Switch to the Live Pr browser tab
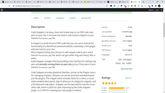 coord(54,2)
